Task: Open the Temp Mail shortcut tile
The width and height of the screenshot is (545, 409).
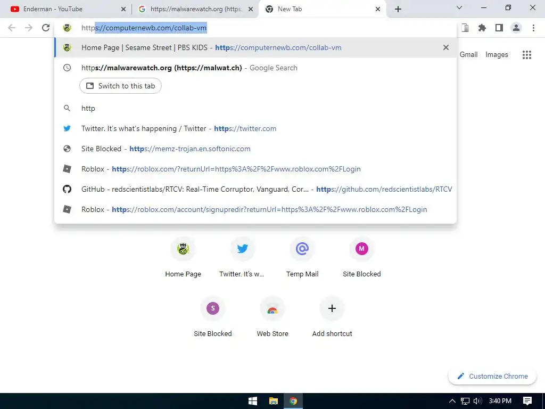Action: (x=302, y=257)
